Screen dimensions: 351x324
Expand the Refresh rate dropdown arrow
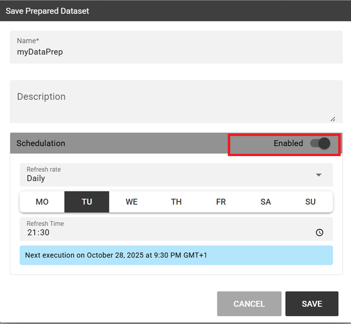[319, 175]
